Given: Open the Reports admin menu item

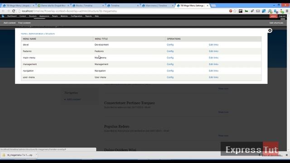Looking at the screenshot, I should pyautogui.click(x=88, y=16).
